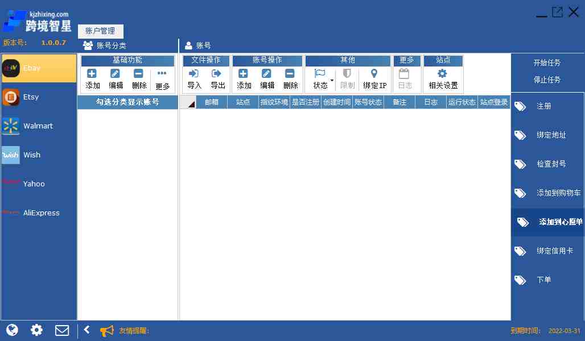Click the 是否注册 column header
The image size is (585, 341).
click(306, 102)
